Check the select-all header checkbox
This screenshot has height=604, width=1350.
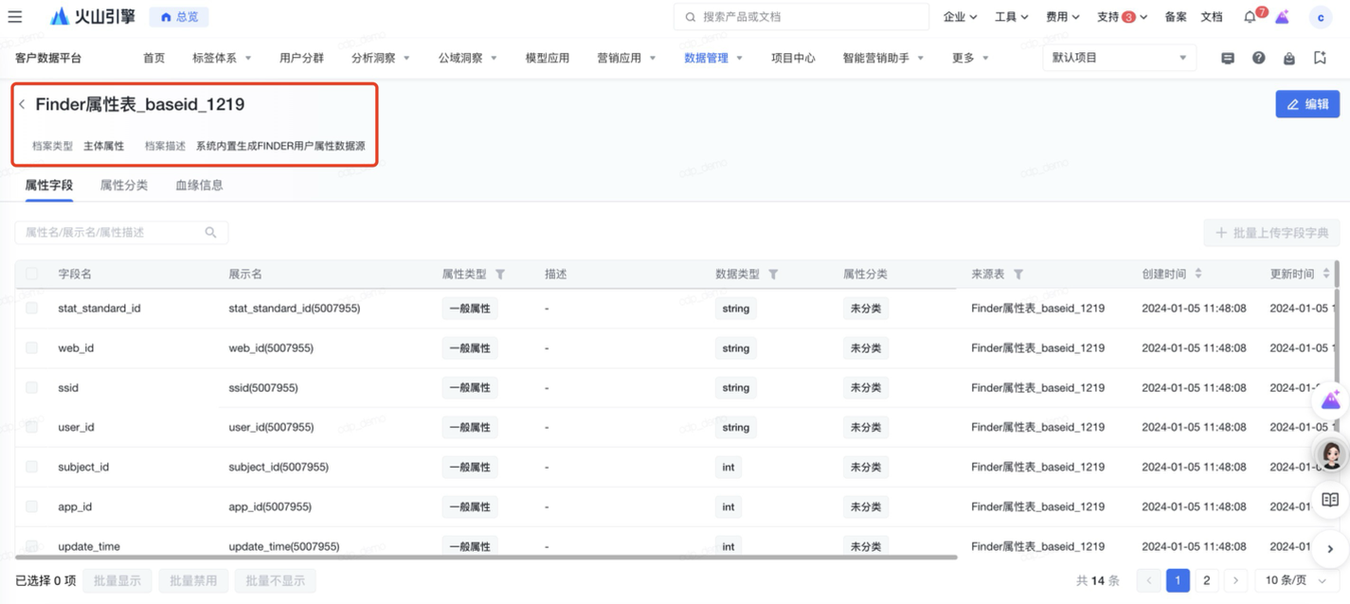coord(32,274)
